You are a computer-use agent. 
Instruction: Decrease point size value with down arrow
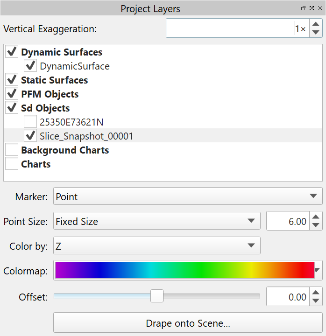click(316, 225)
